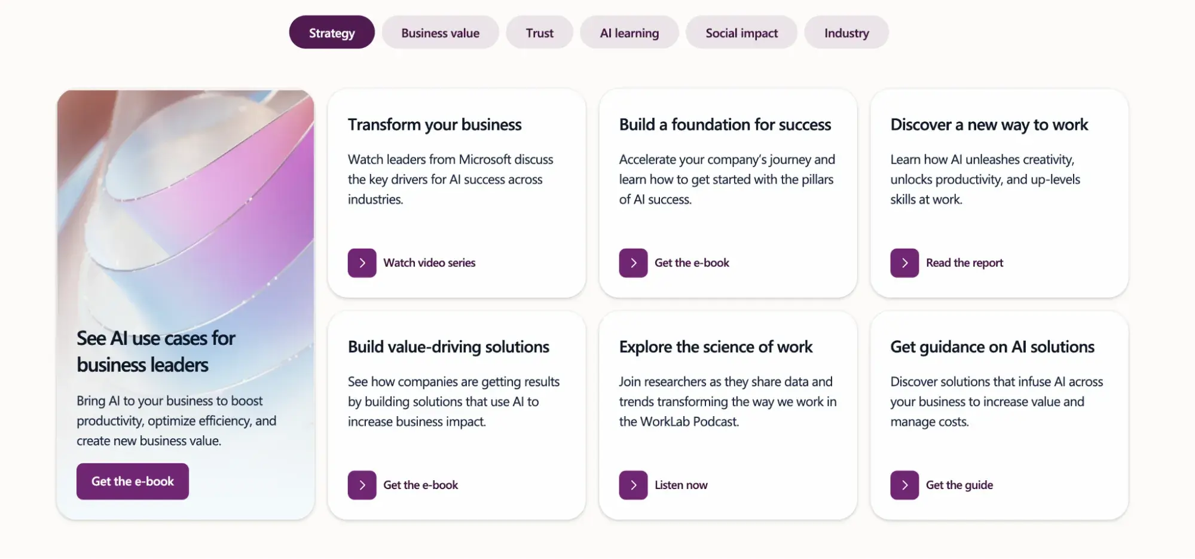Switch to AI learning tab
The height and width of the screenshot is (559, 1195).
tap(629, 33)
